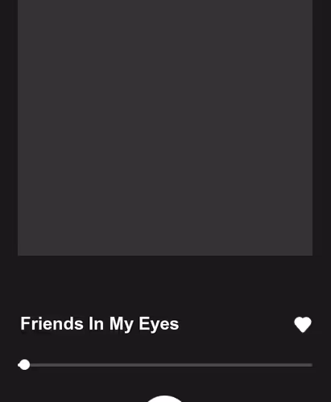Screen dimensions: 331x402
Task: Jump to three quarters of track progress
Action: point(238,365)
